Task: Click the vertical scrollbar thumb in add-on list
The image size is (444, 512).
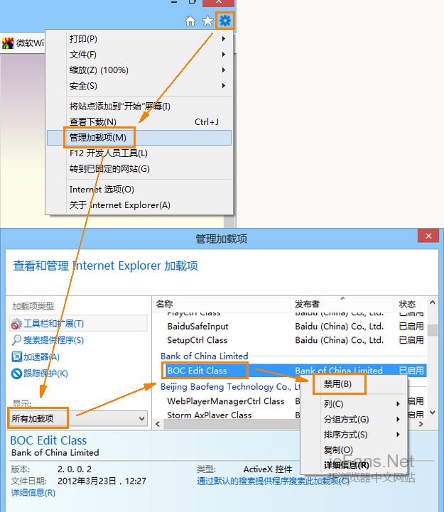Action: tap(433, 329)
